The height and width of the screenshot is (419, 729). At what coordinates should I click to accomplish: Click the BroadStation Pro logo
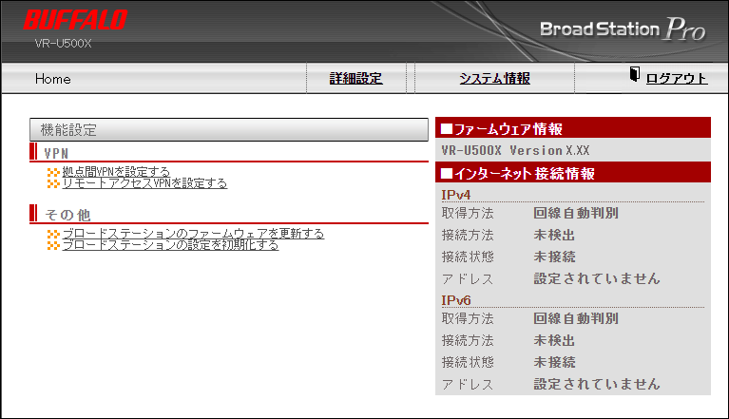click(x=623, y=29)
